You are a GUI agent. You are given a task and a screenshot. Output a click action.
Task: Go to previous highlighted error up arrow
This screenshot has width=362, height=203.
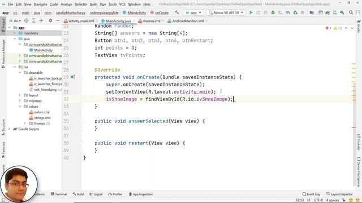(346, 28)
